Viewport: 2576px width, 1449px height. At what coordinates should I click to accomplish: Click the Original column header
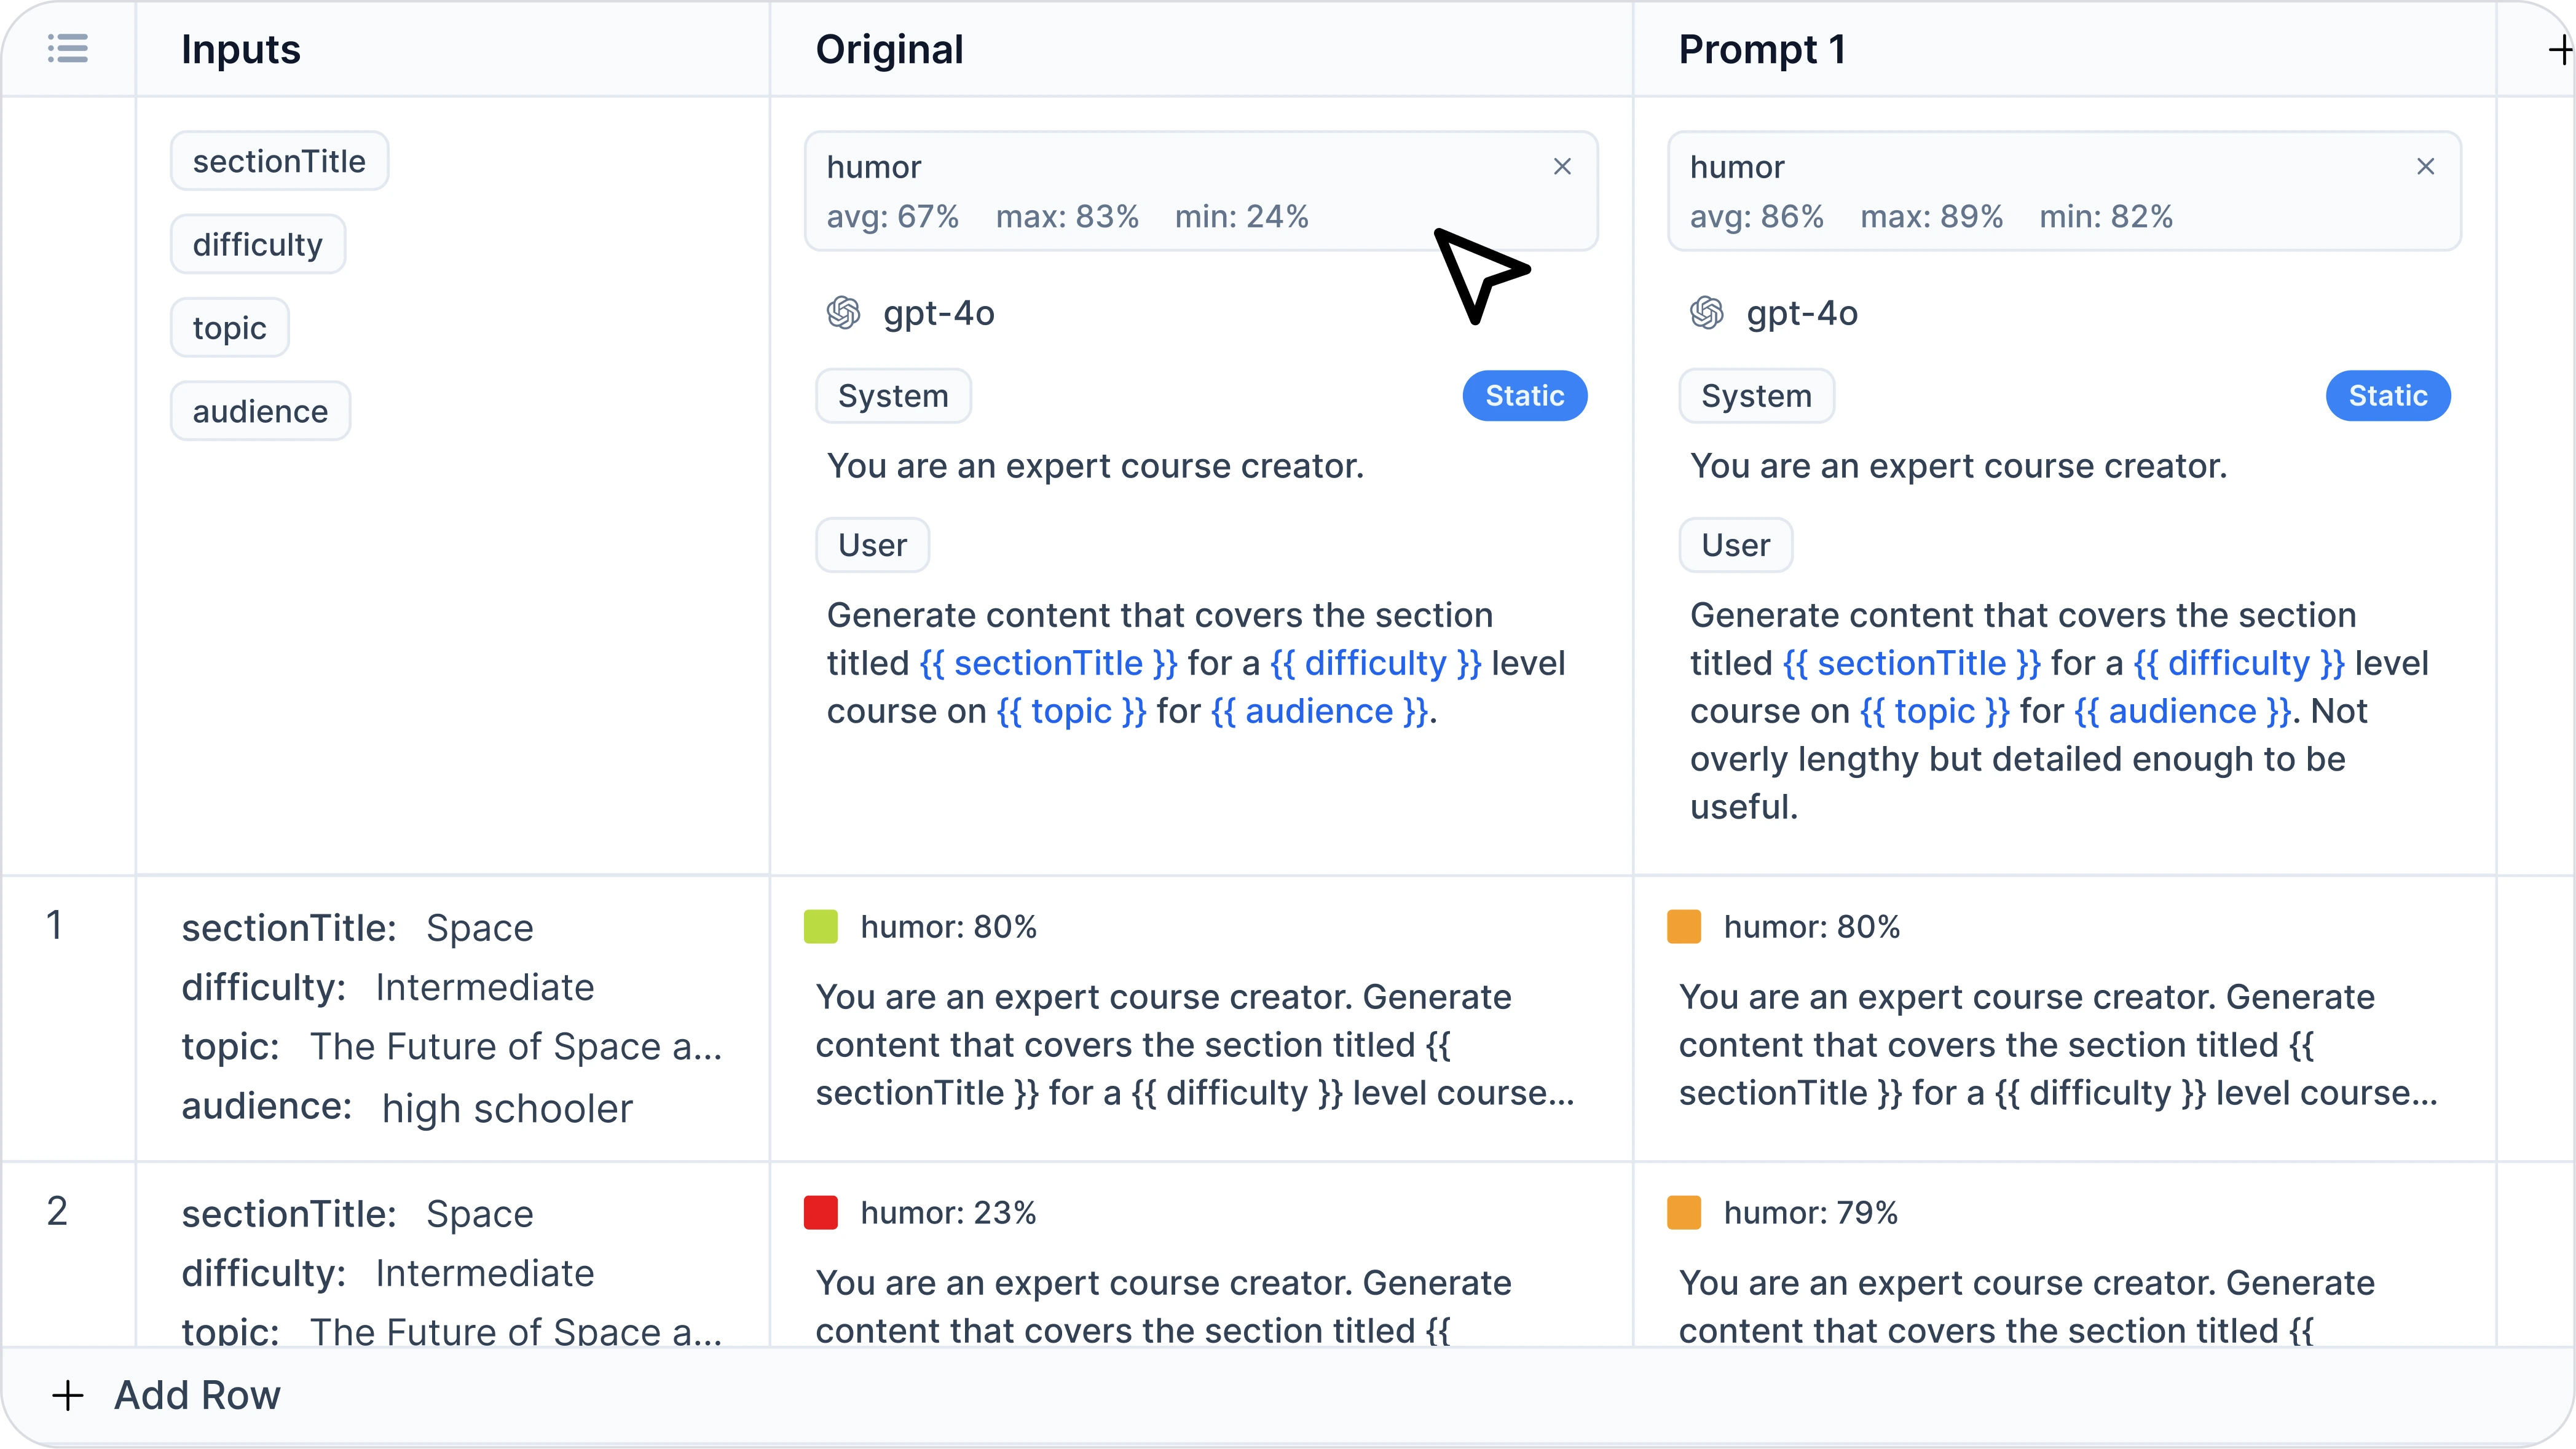tap(889, 50)
